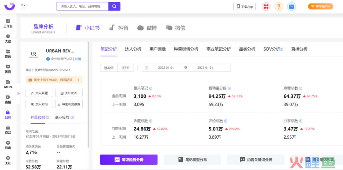Switch platform to 小红书
343x170 pixels.
coord(88,28)
